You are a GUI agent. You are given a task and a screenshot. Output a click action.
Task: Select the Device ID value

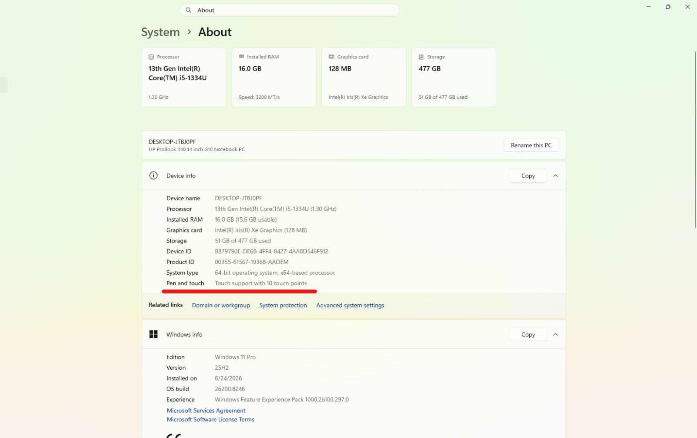(x=271, y=252)
